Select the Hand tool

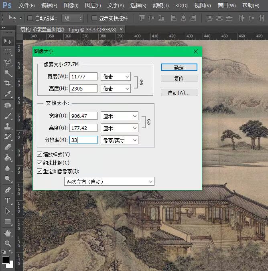(x=8, y=233)
